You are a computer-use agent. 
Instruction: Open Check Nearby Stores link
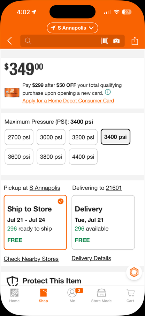pos(31,259)
